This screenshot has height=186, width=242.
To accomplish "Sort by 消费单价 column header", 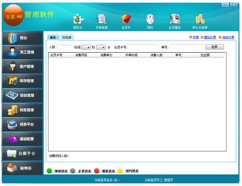I will click(x=111, y=55).
